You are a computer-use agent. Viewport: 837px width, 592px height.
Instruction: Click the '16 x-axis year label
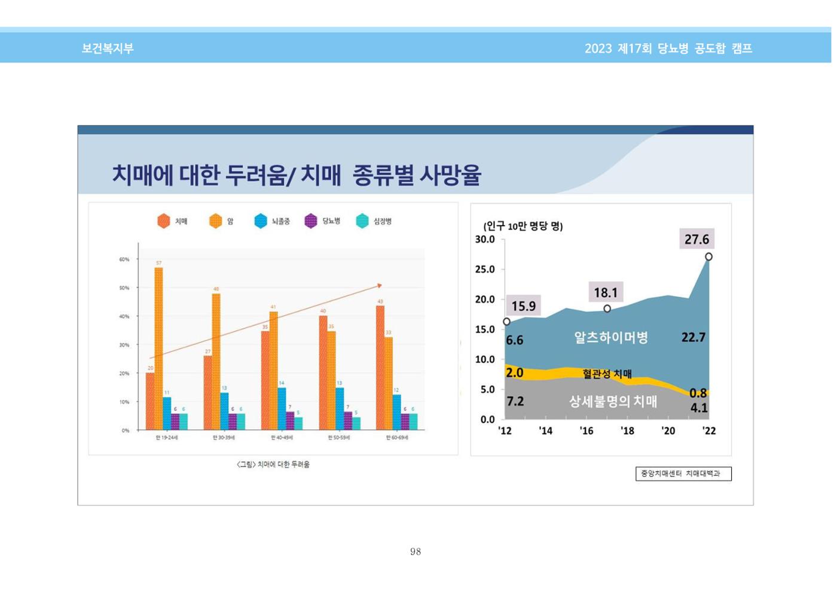(586, 431)
